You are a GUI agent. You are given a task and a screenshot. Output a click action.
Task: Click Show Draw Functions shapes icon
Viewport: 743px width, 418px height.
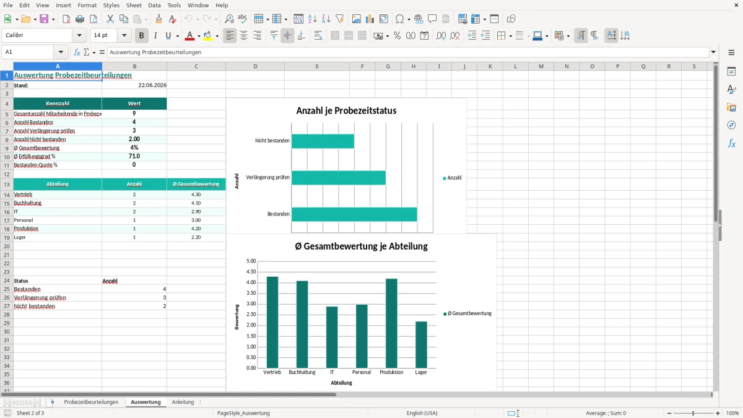pos(511,19)
